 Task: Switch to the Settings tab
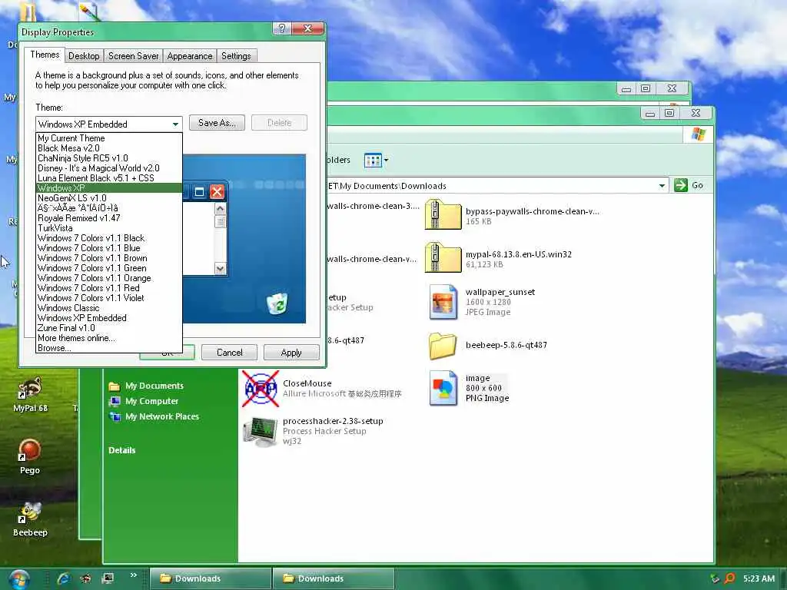click(236, 55)
